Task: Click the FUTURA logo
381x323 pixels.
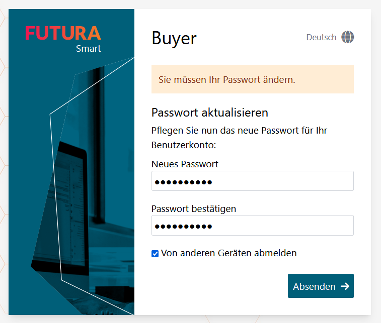Action: [63, 33]
